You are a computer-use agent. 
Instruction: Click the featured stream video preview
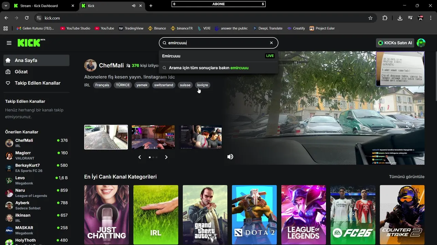pyautogui.click(x=324, y=108)
